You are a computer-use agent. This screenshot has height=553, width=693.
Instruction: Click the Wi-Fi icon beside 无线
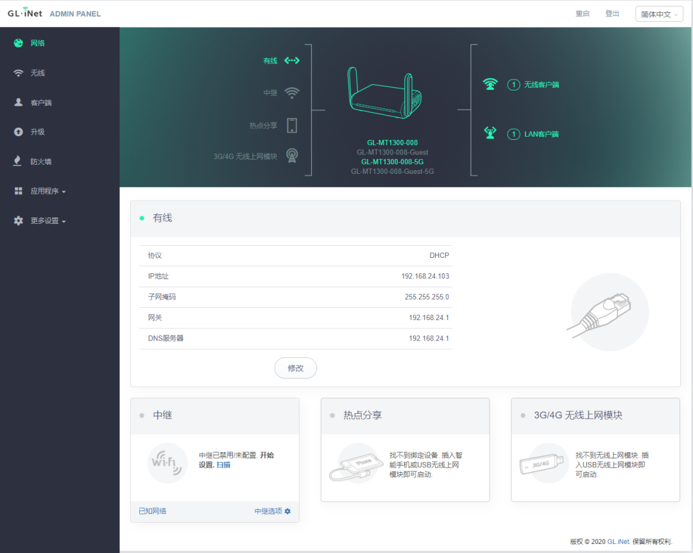(x=18, y=73)
